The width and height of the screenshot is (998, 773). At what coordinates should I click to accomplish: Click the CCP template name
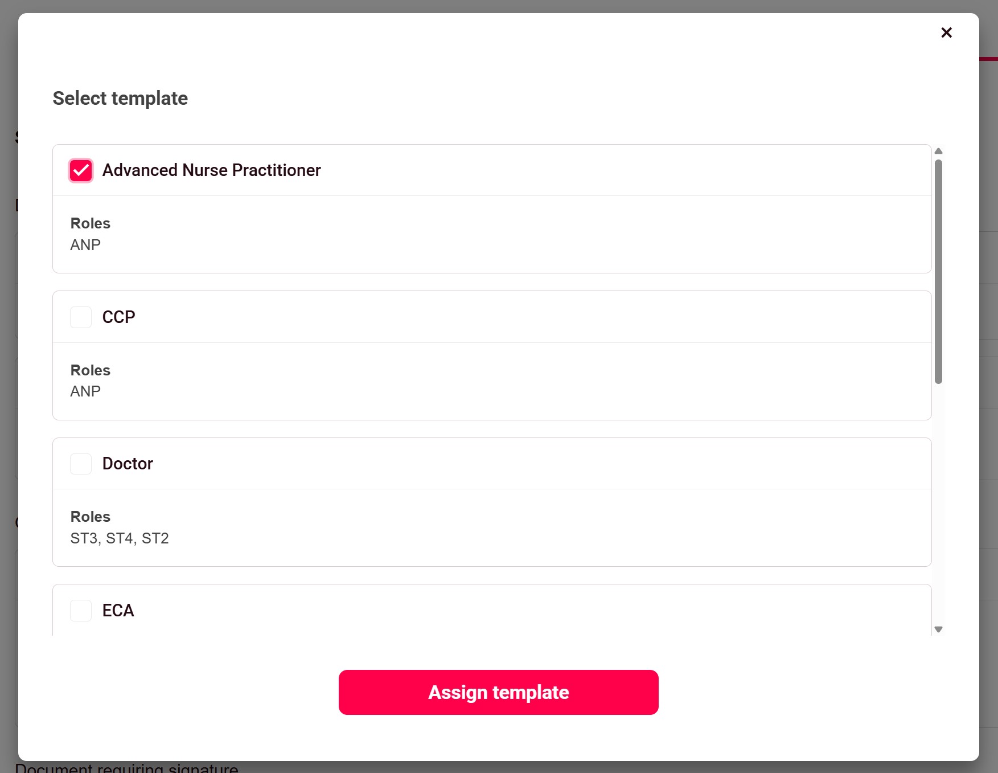pyautogui.click(x=118, y=317)
